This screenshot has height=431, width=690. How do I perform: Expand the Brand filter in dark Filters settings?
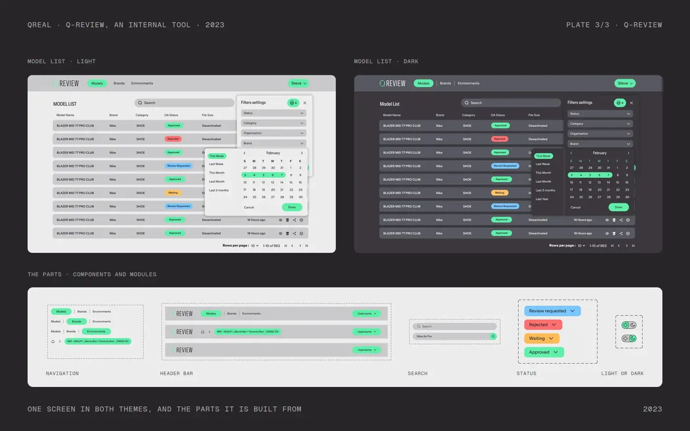(x=600, y=144)
